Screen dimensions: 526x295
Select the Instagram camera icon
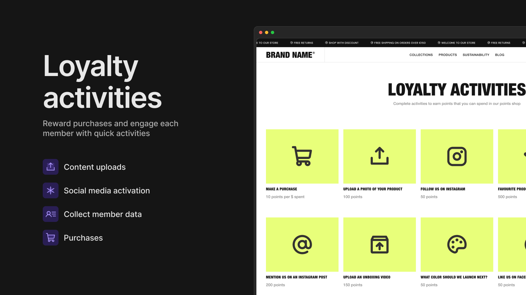point(457,156)
